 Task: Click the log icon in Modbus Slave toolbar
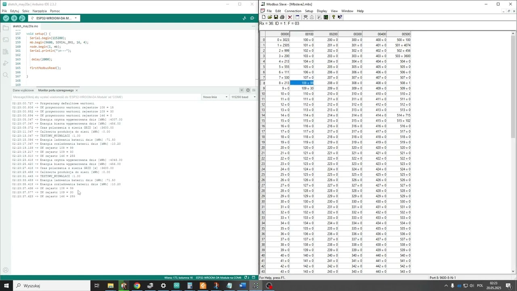pyautogui.click(x=319, y=17)
